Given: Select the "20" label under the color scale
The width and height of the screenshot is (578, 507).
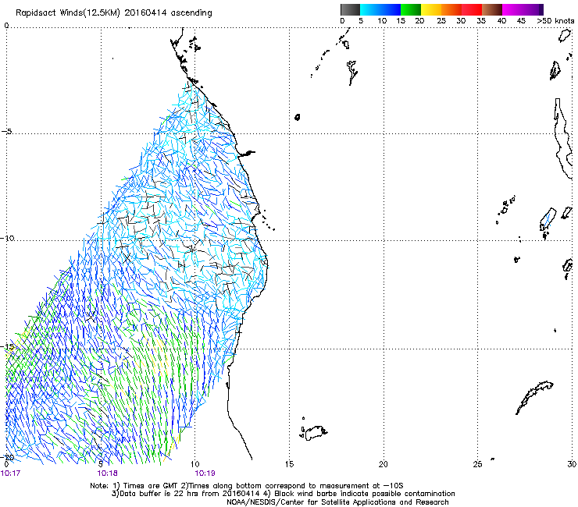Looking at the screenshot, I should point(419,21).
